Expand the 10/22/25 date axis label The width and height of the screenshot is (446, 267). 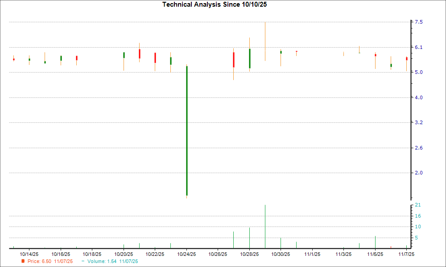pyautogui.click(x=155, y=253)
